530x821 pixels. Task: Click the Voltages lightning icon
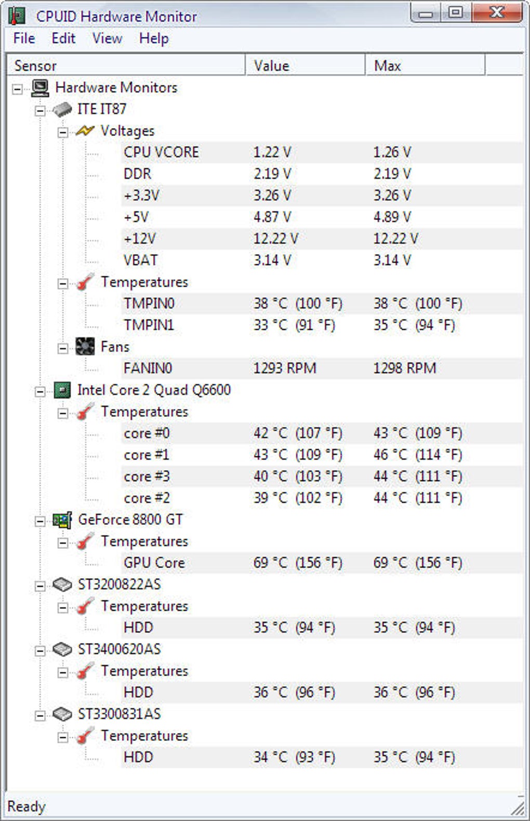coord(85,131)
